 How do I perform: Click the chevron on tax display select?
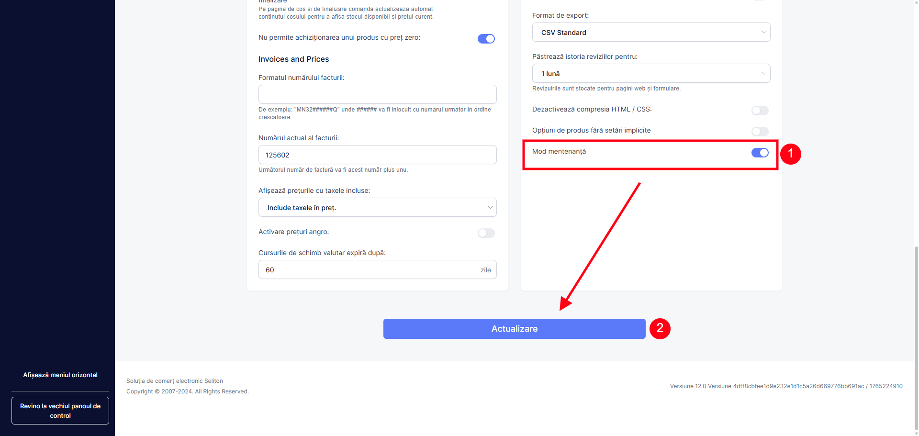(490, 208)
